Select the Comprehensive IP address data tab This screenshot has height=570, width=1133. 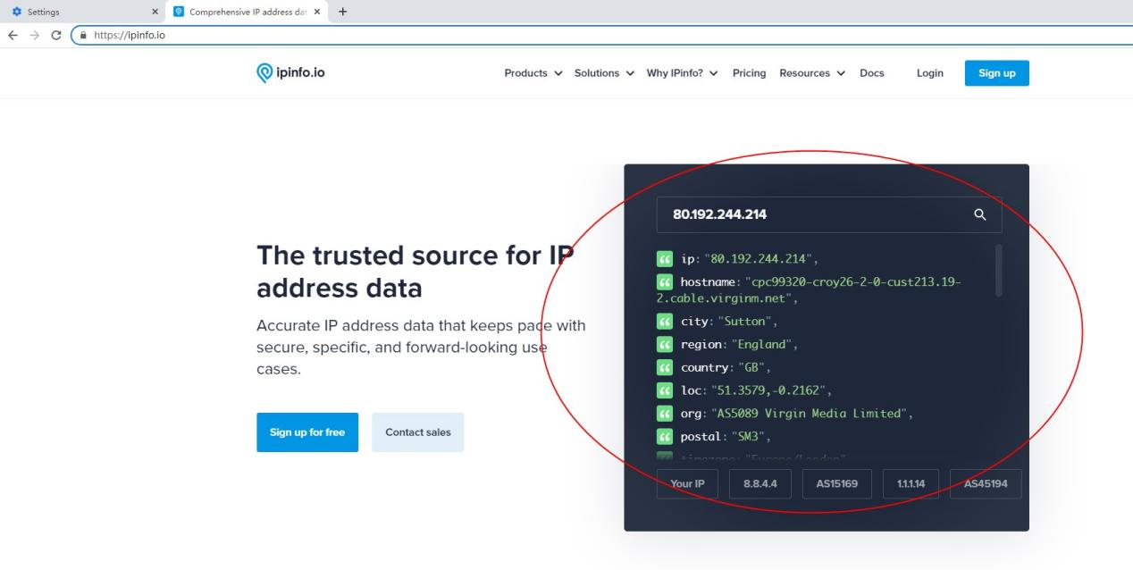[247, 12]
